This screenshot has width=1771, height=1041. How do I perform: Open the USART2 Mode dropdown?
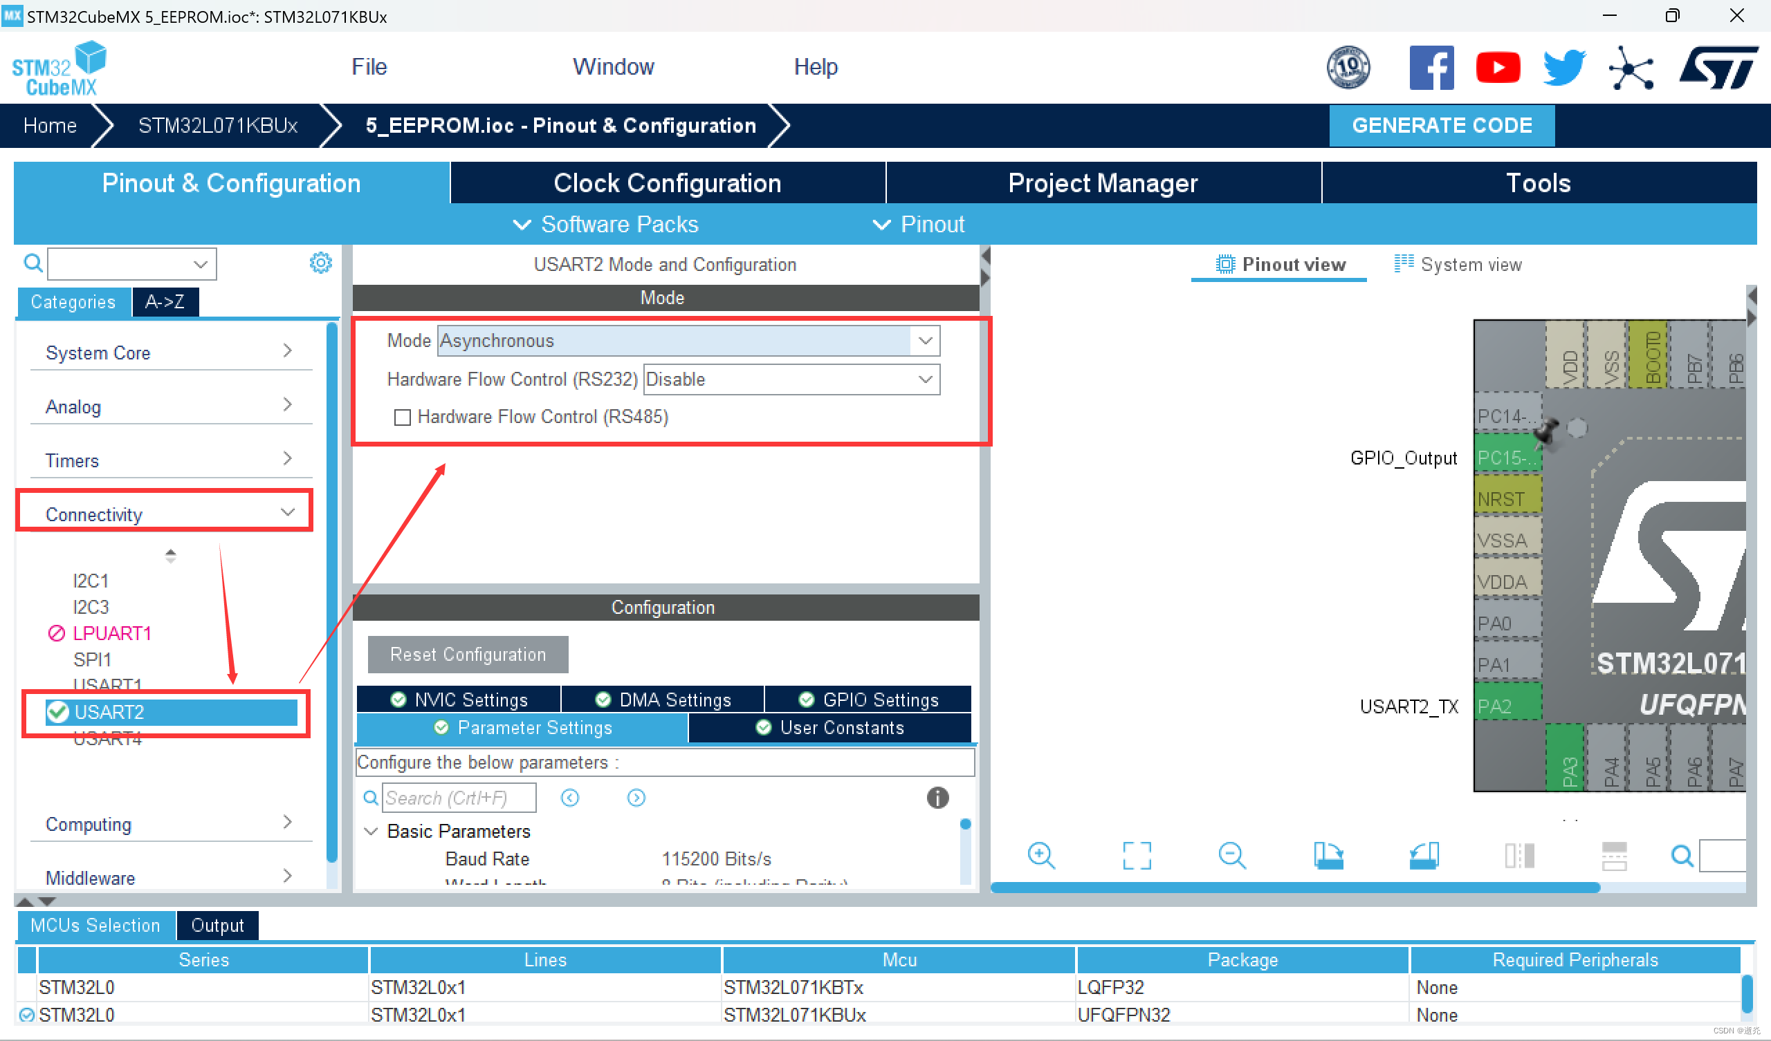point(689,341)
